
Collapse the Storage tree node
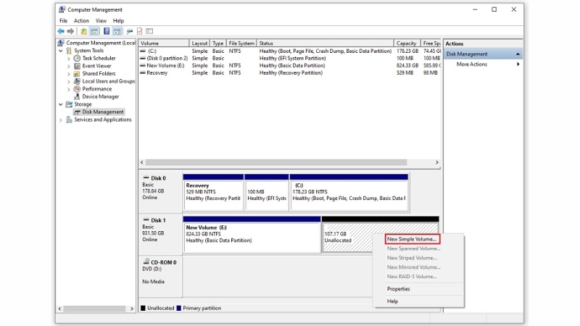click(x=61, y=104)
